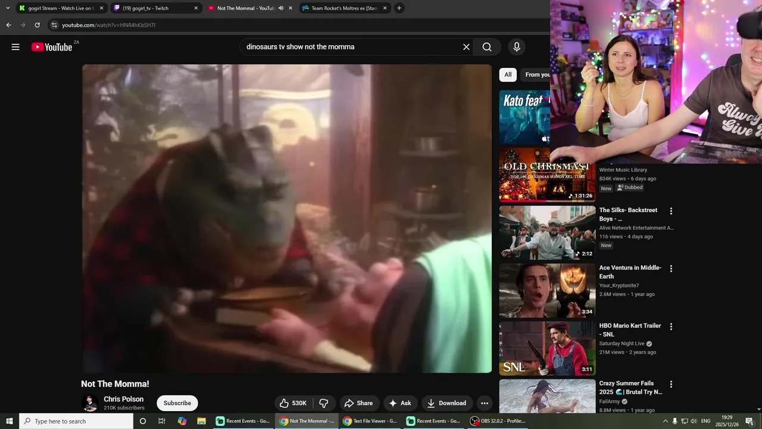Open Cortana circle icon on taskbar

[x=142, y=421]
